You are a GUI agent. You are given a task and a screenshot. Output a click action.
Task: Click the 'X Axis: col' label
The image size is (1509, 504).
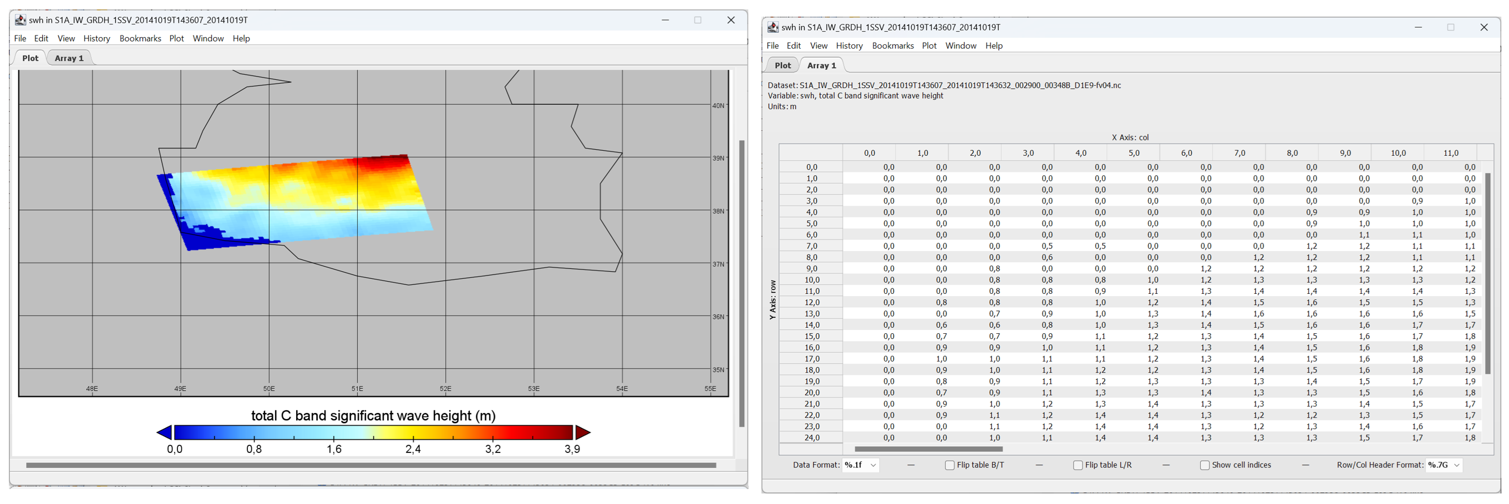pos(1130,138)
